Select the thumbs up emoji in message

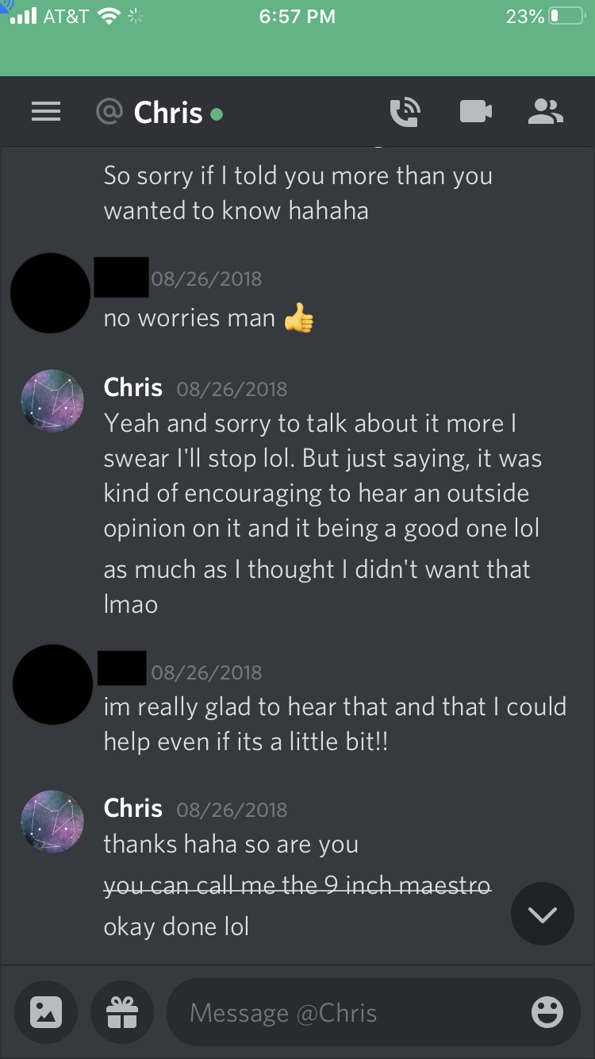click(x=299, y=318)
